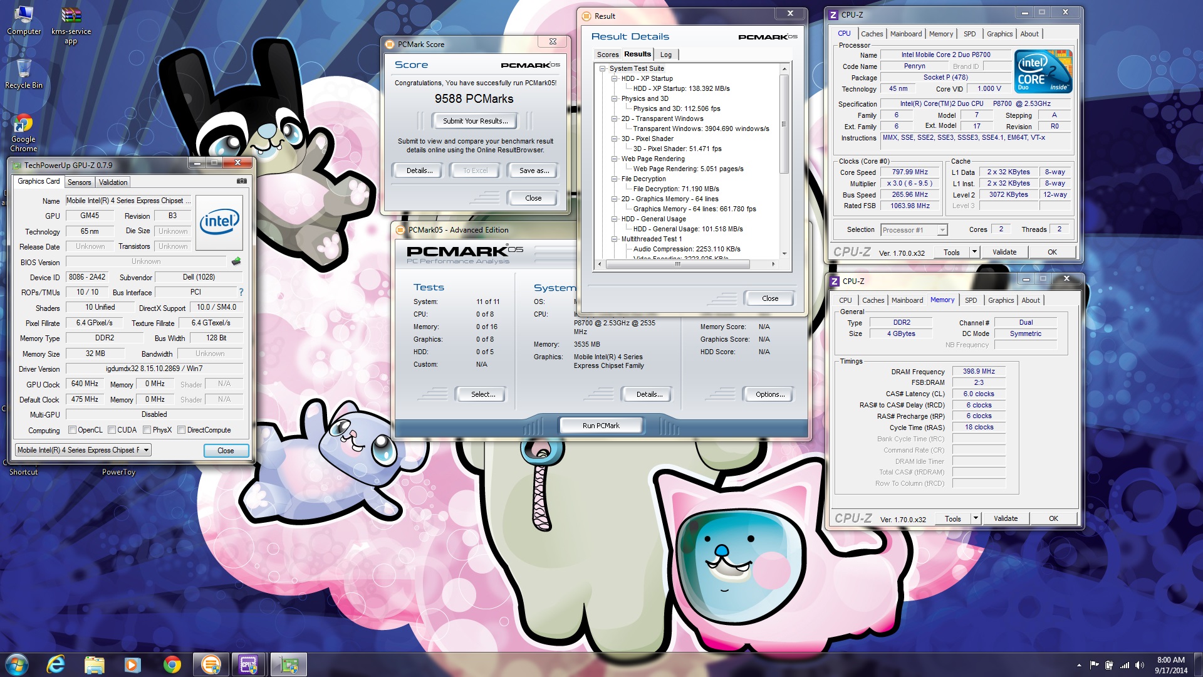Open the Log tab in Result Details
The width and height of the screenshot is (1203, 677).
click(x=666, y=55)
